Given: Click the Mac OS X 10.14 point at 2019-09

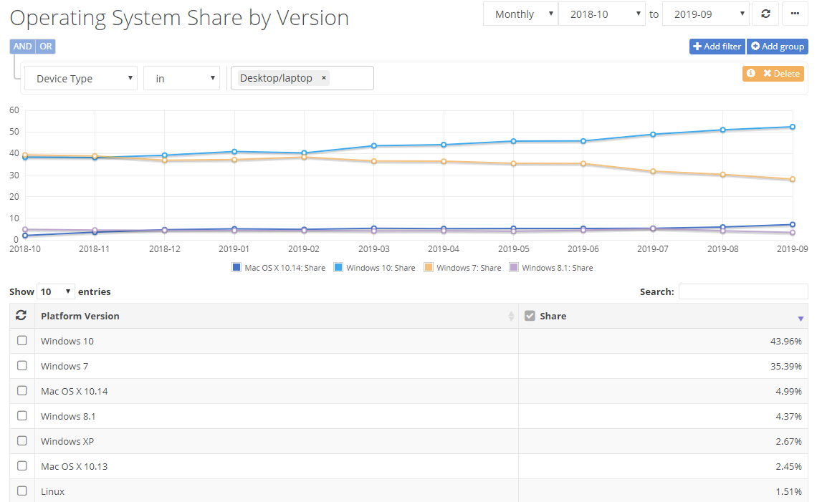Looking at the screenshot, I should point(793,225).
